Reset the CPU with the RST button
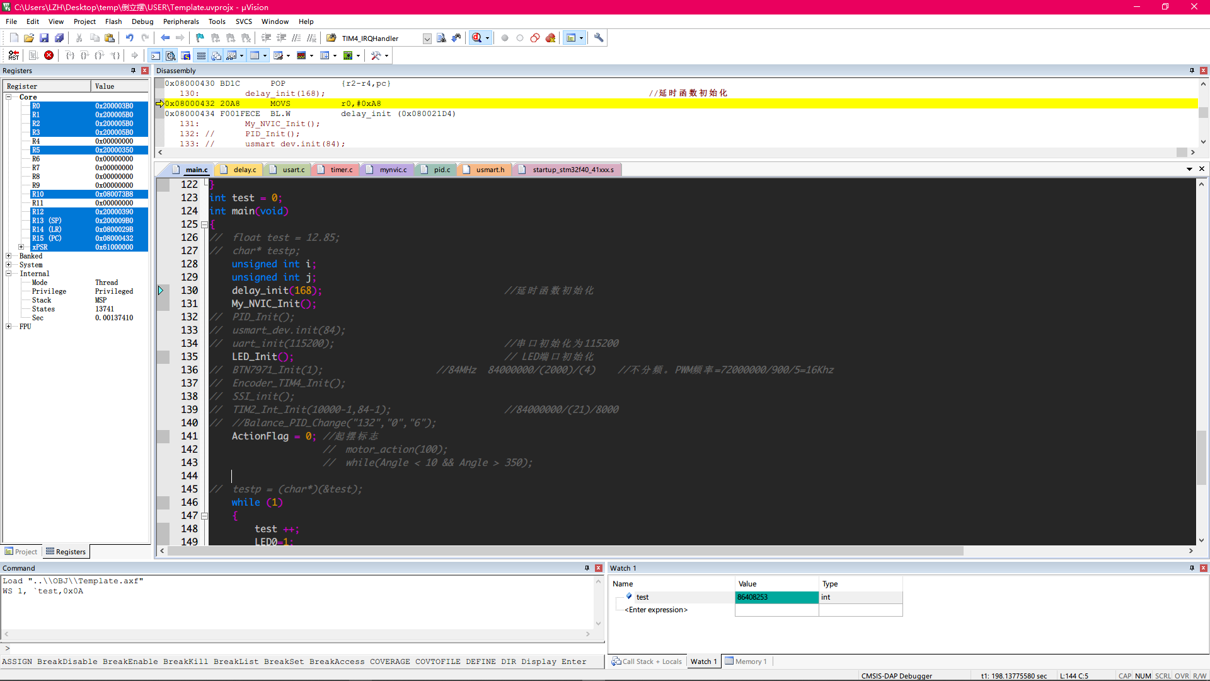Image resolution: width=1210 pixels, height=681 pixels. pos(13,55)
